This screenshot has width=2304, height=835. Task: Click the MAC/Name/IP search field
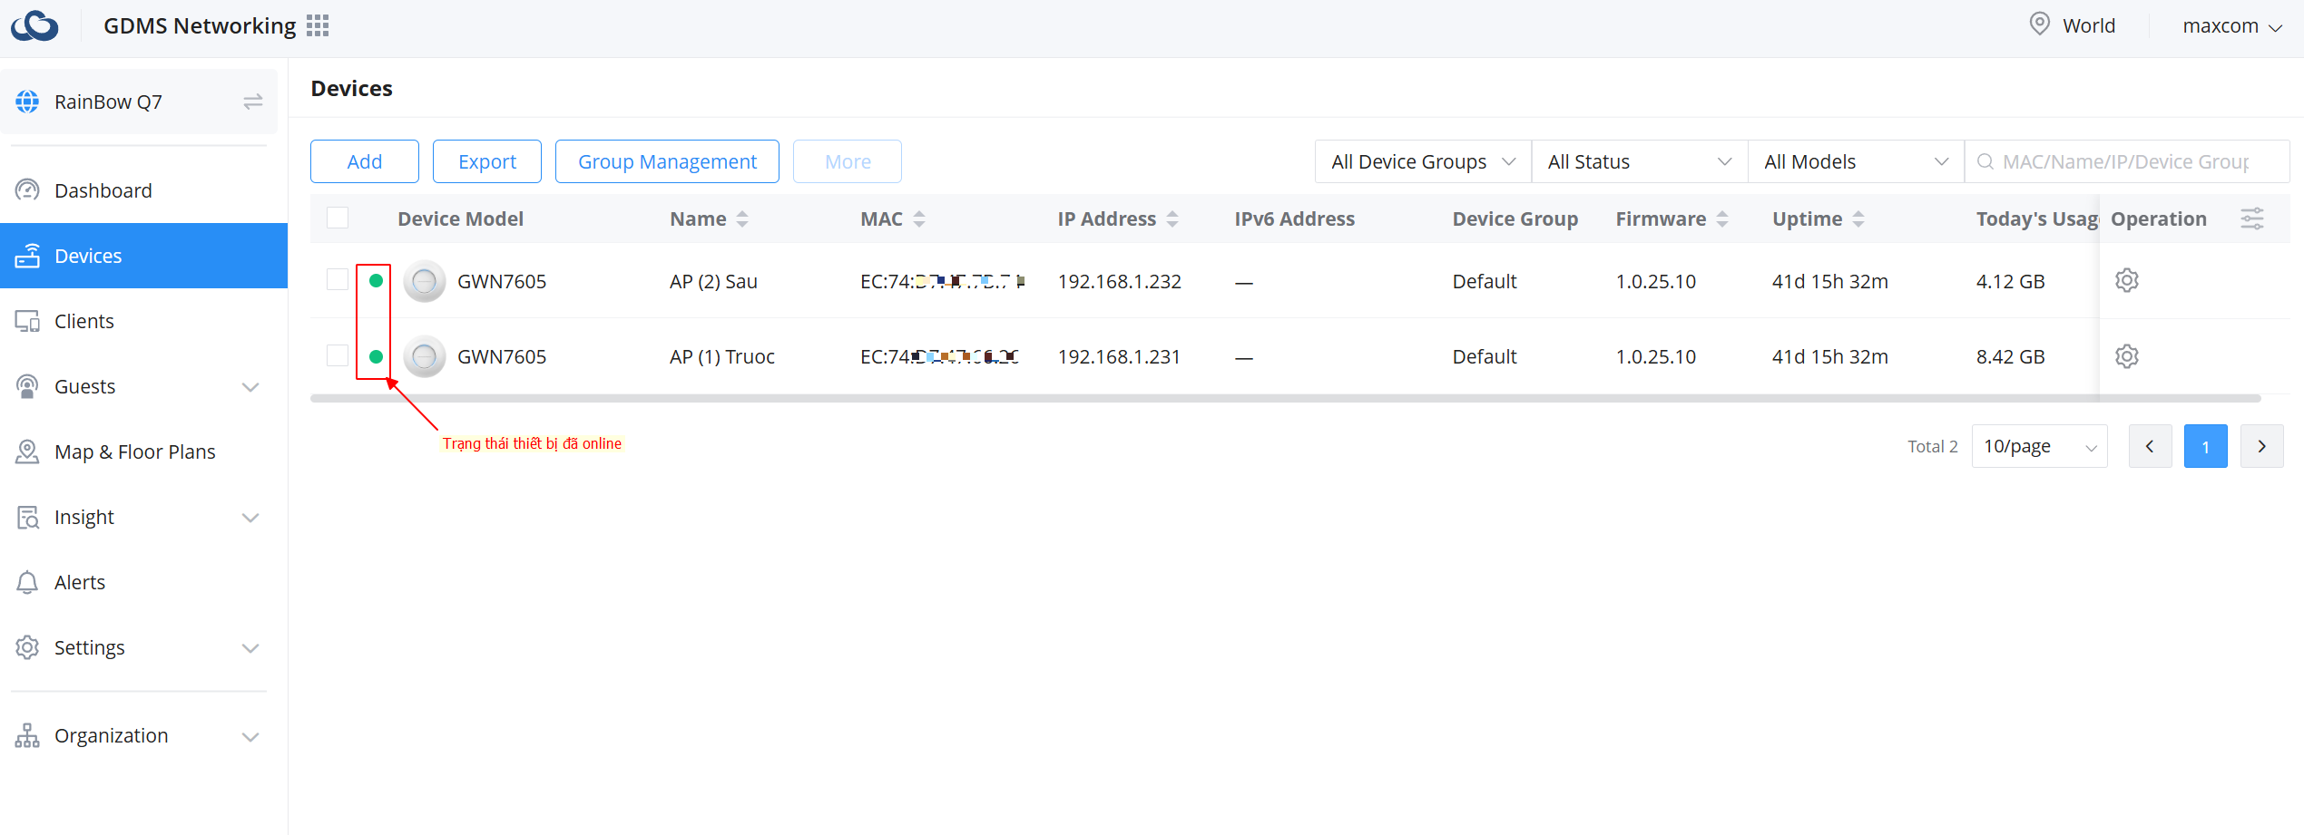(2126, 161)
